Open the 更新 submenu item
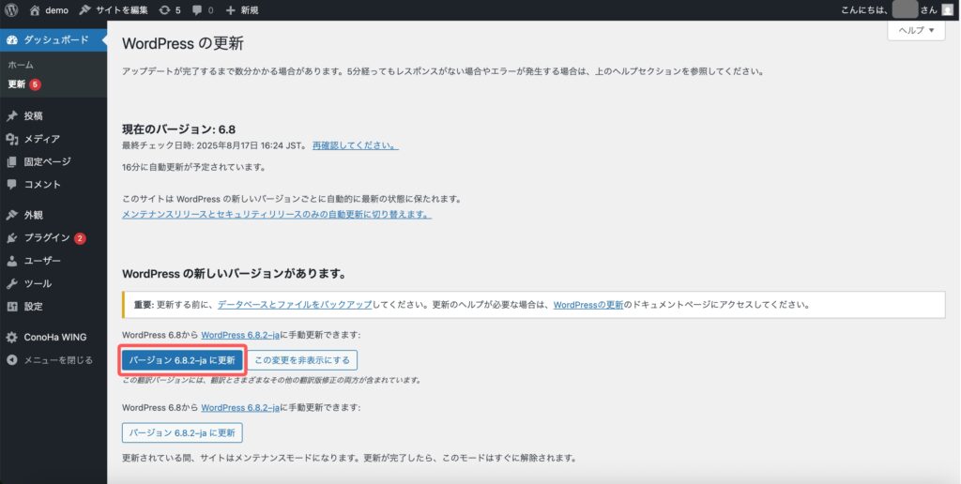Image resolution: width=961 pixels, height=484 pixels. tap(17, 84)
